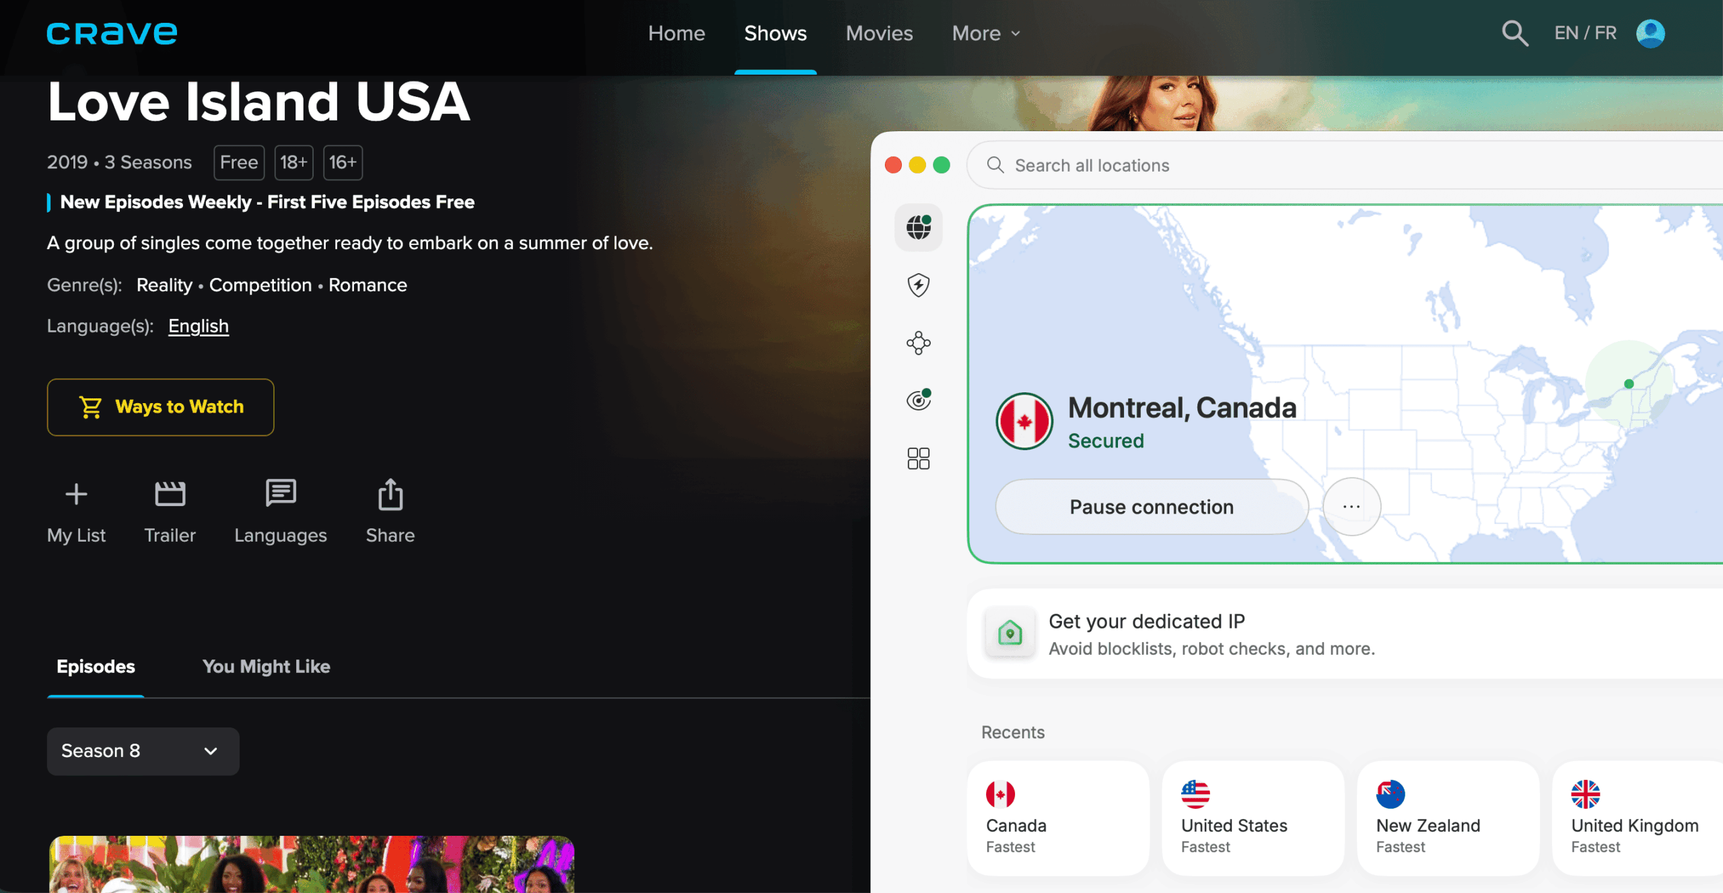Click the Secured status text
The image size is (1723, 893).
[1106, 441]
